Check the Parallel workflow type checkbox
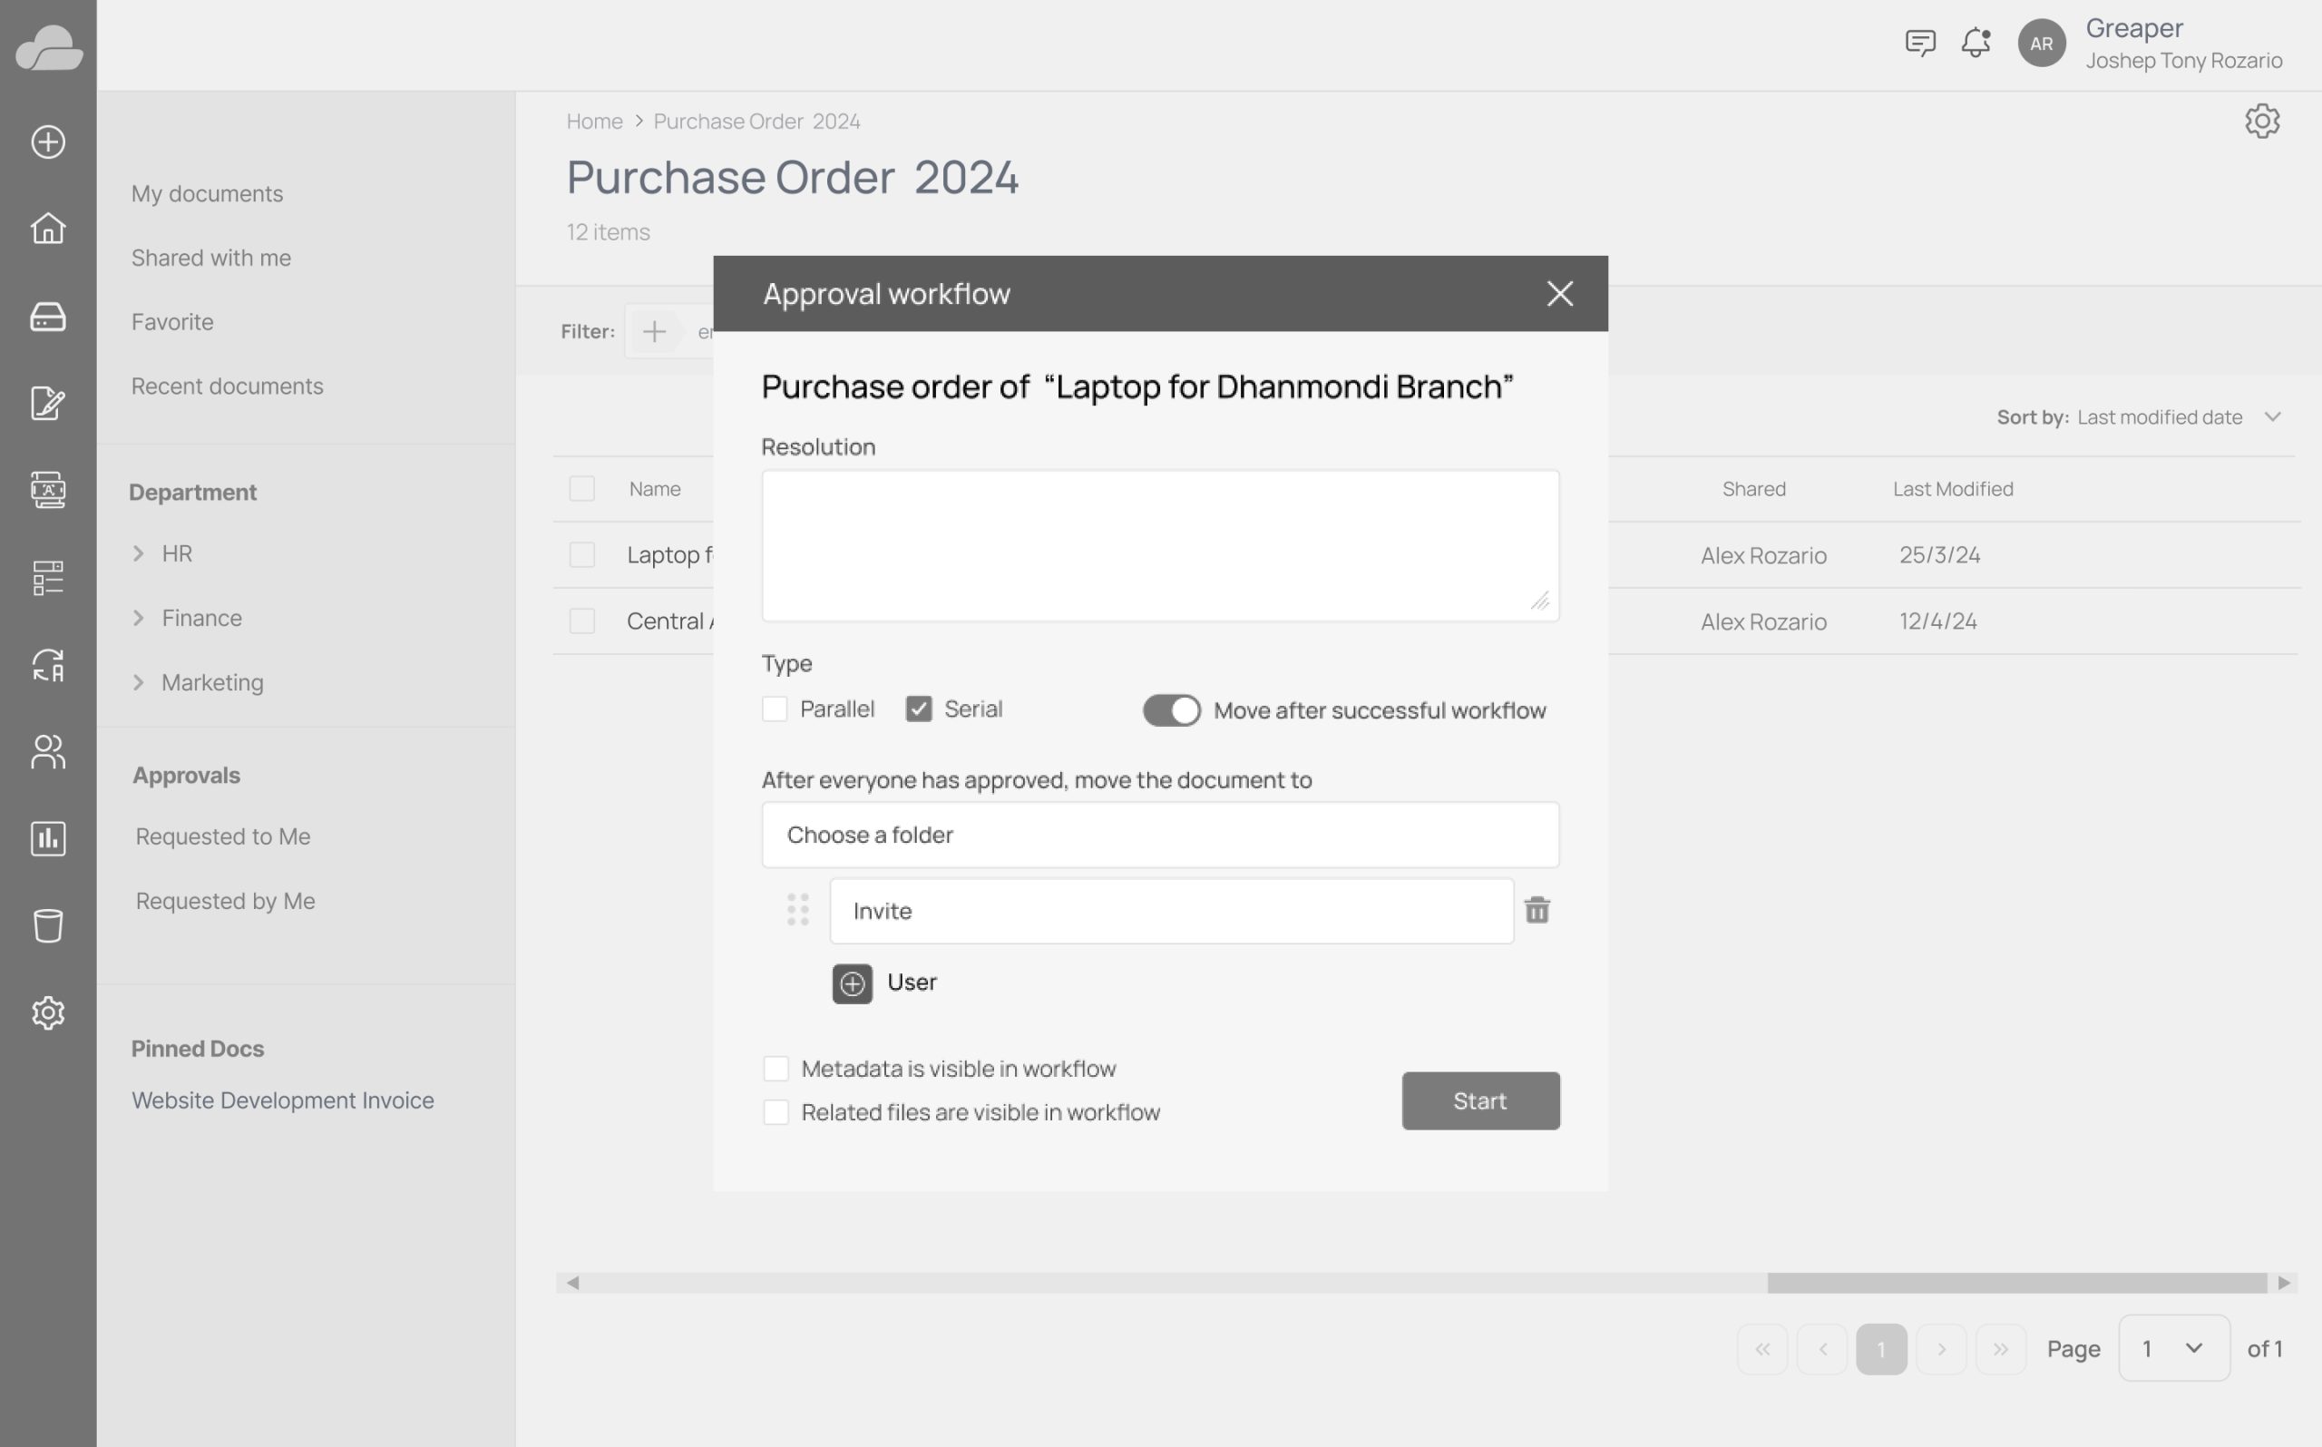Viewport: 2322px width, 1447px height. tap(775, 709)
